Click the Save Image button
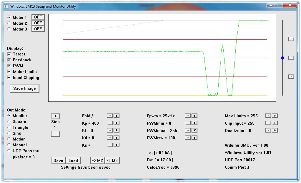This screenshot has height=183, width=301. point(24,88)
